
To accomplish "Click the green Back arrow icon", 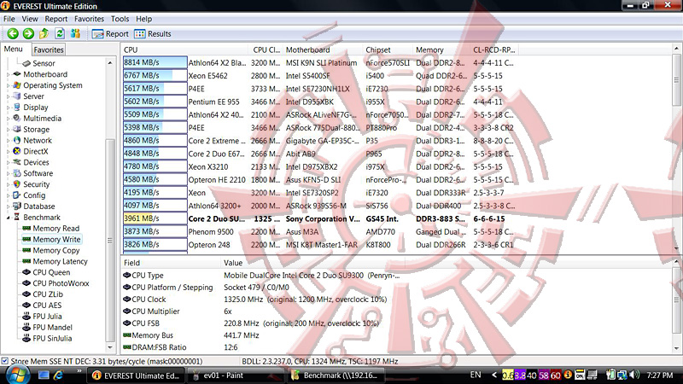I will point(13,33).
